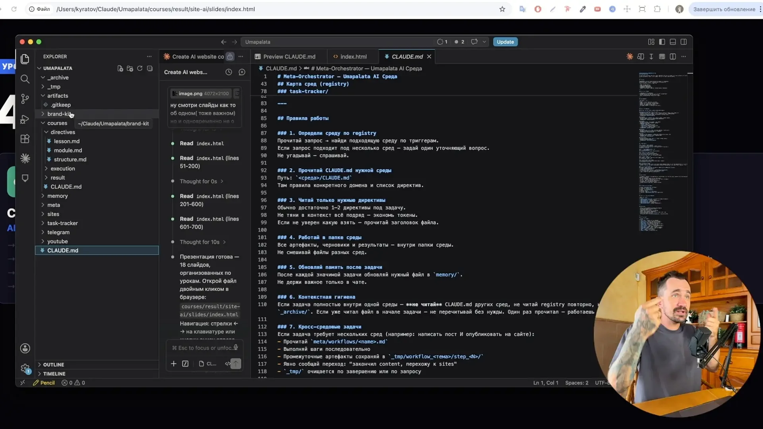Refresh the Explorer file tree
The width and height of the screenshot is (763, 429).
coord(140,68)
